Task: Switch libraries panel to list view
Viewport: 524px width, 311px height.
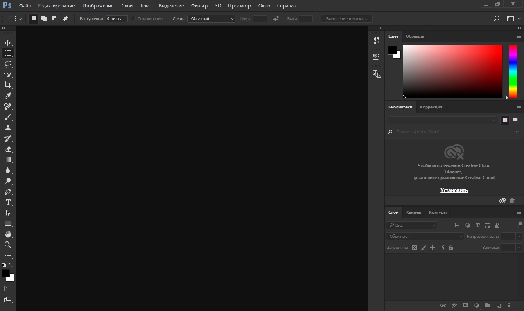Action: [x=515, y=120]
